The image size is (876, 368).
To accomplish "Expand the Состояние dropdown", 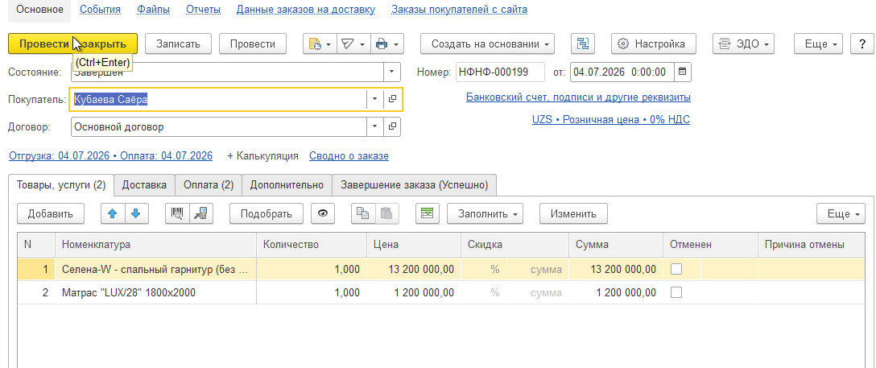I will tap(391, 72).
